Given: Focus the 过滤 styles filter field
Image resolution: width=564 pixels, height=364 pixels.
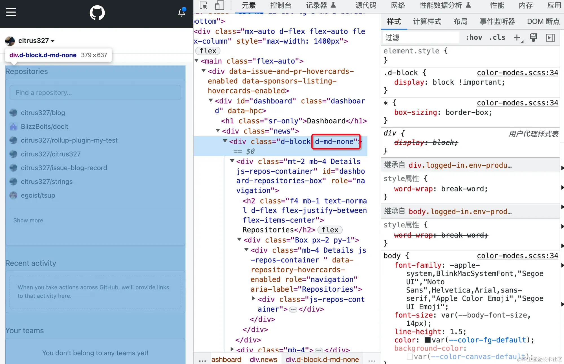Looking at the screenshot, I should coord(421,38).
